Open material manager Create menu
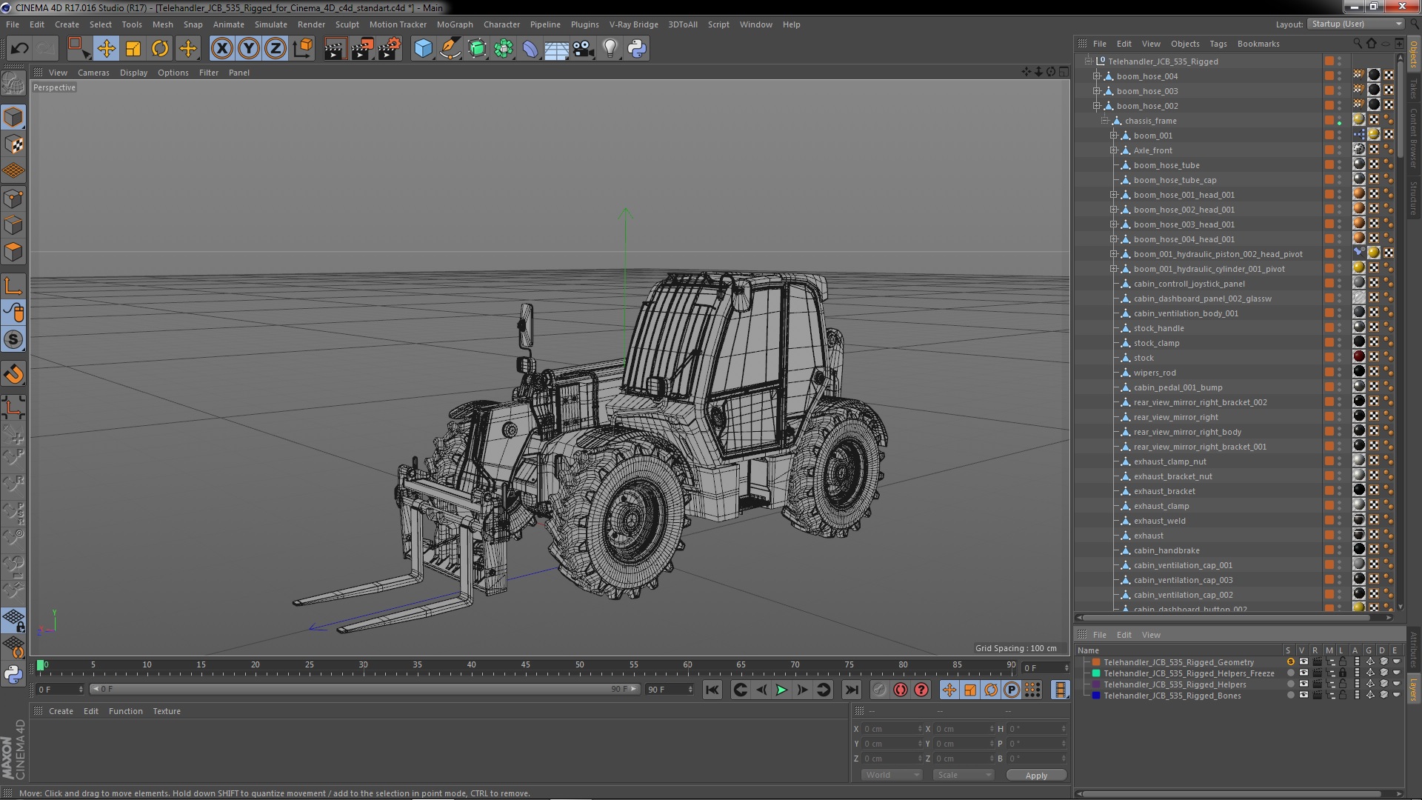This screenshot has height=800, width=1422. click(61, 711)
